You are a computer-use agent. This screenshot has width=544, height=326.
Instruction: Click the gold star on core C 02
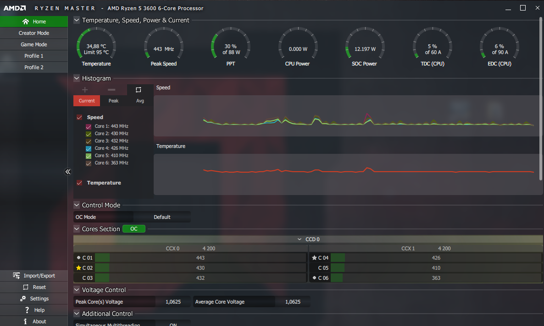[78, 268]
